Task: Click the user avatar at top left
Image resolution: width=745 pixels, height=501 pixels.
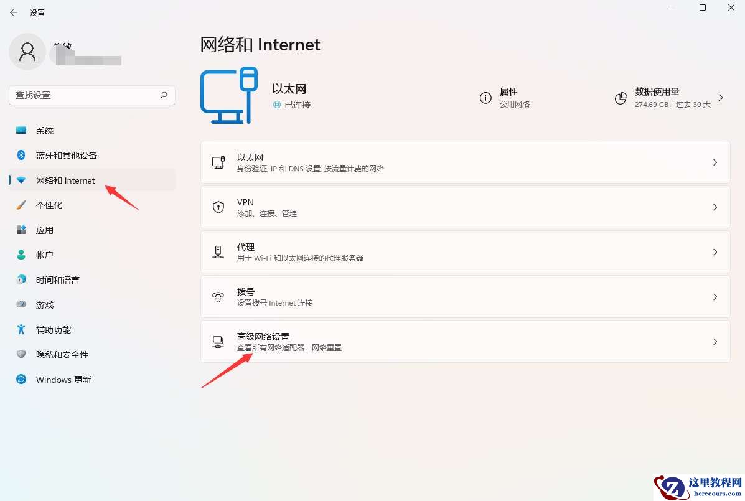Action: click(27, 52)
